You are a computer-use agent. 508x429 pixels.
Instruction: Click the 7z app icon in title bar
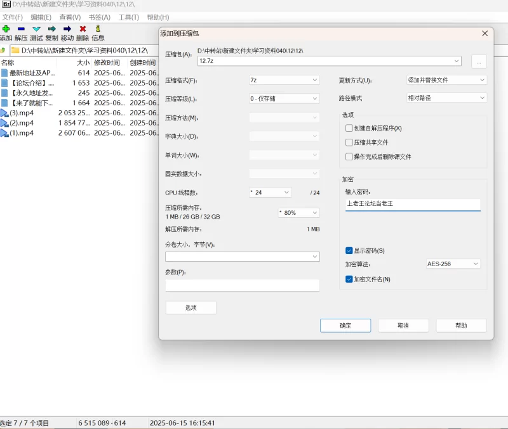pyautogui.click(x=6, y=4)
